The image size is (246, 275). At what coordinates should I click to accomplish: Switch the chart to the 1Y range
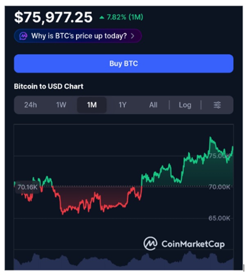click(x=123, y=105)
